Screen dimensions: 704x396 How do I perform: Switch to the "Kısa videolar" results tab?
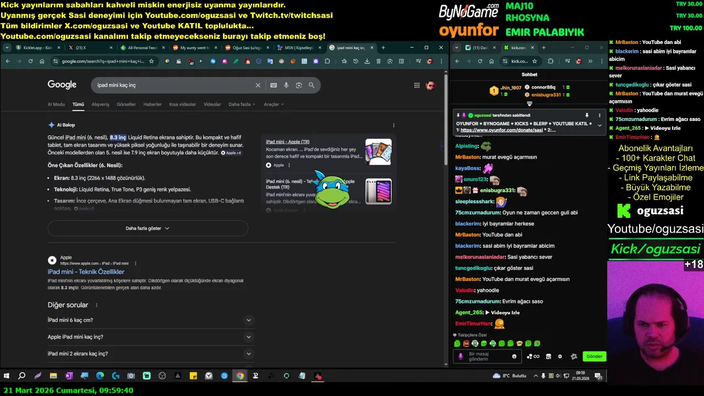coord(182,104)
